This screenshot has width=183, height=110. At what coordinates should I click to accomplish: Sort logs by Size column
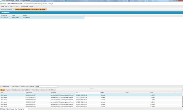(162, 93)
